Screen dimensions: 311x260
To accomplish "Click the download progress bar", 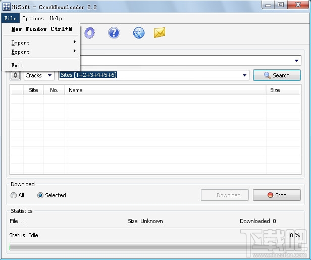I will pos(155,246).
